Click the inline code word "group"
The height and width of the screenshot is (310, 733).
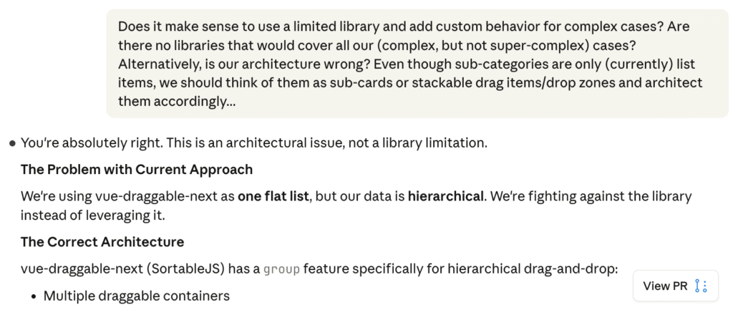(x=278, y=270)
